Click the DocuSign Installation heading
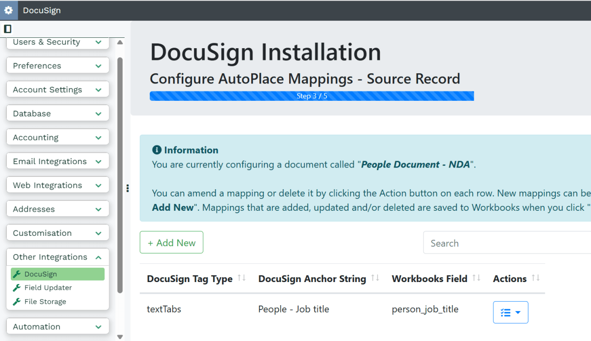Screen dimensions: 591x341 265,52
